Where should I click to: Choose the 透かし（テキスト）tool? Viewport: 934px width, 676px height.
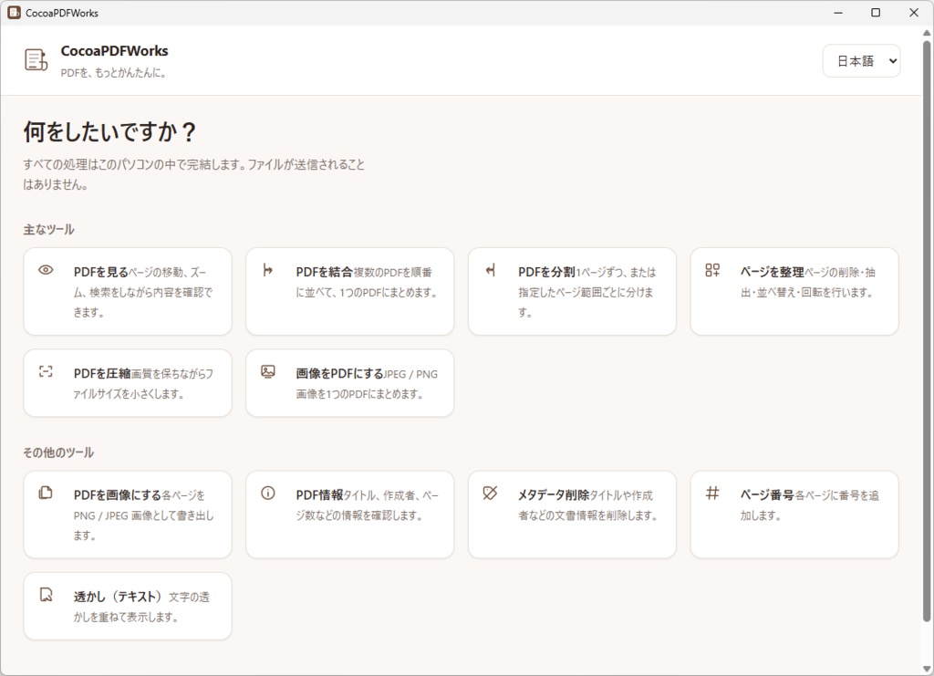128,607
